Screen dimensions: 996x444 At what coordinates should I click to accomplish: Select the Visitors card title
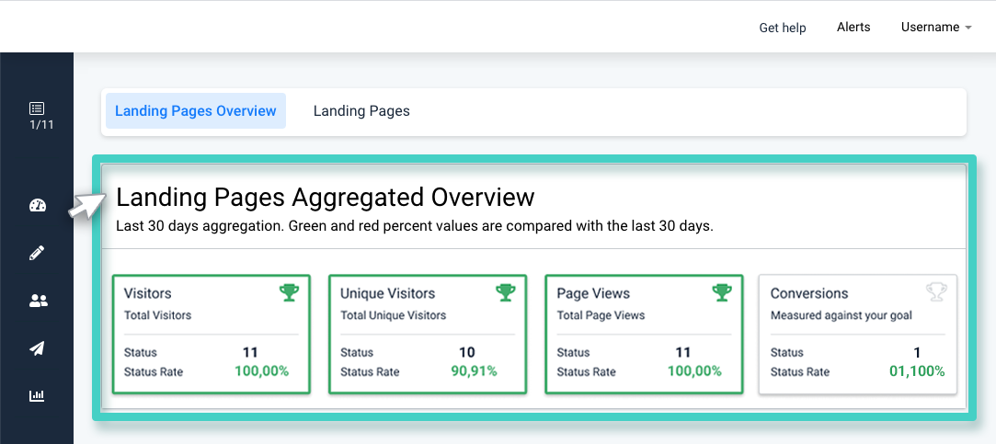pos(147,293)
